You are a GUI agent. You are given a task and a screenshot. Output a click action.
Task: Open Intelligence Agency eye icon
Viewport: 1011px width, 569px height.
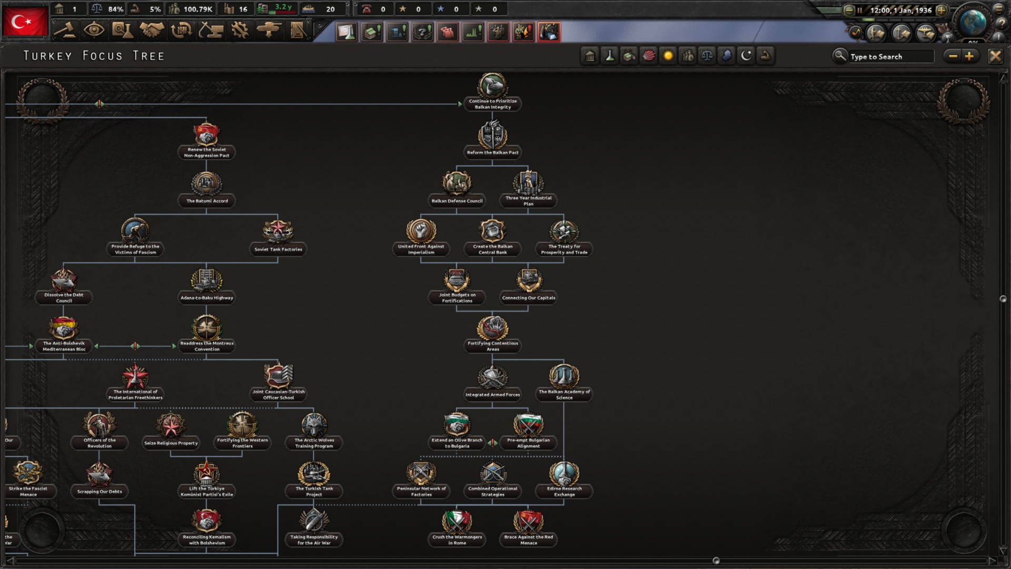[94, 31]
